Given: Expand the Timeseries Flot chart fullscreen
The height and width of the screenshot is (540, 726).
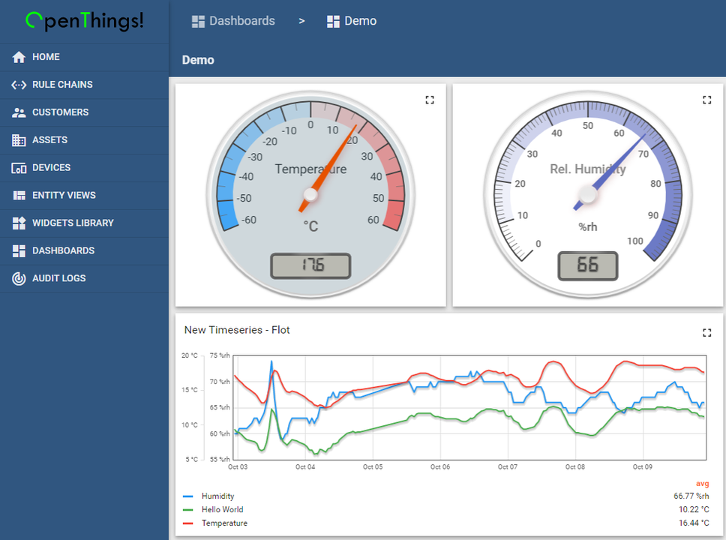Looking at the screenshot, I should tap(706, 332).
